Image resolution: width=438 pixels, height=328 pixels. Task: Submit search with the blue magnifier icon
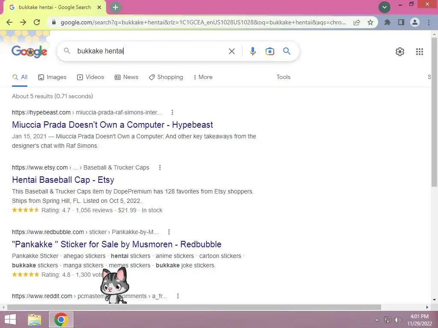coord(287,51)
